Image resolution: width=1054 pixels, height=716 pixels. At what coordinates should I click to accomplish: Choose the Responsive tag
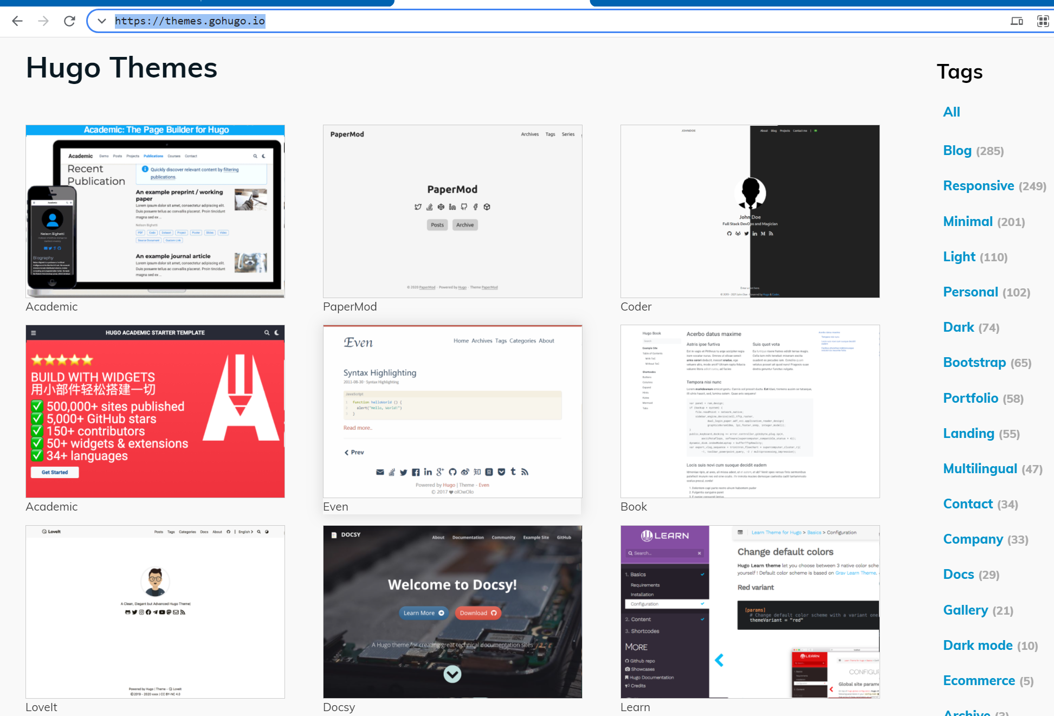(978, 186)
